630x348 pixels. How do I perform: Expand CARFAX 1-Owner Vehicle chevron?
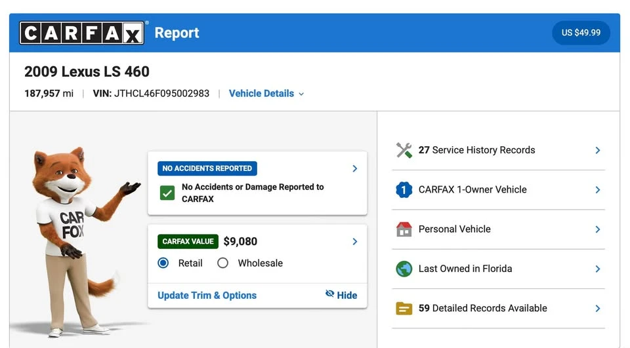598,189
